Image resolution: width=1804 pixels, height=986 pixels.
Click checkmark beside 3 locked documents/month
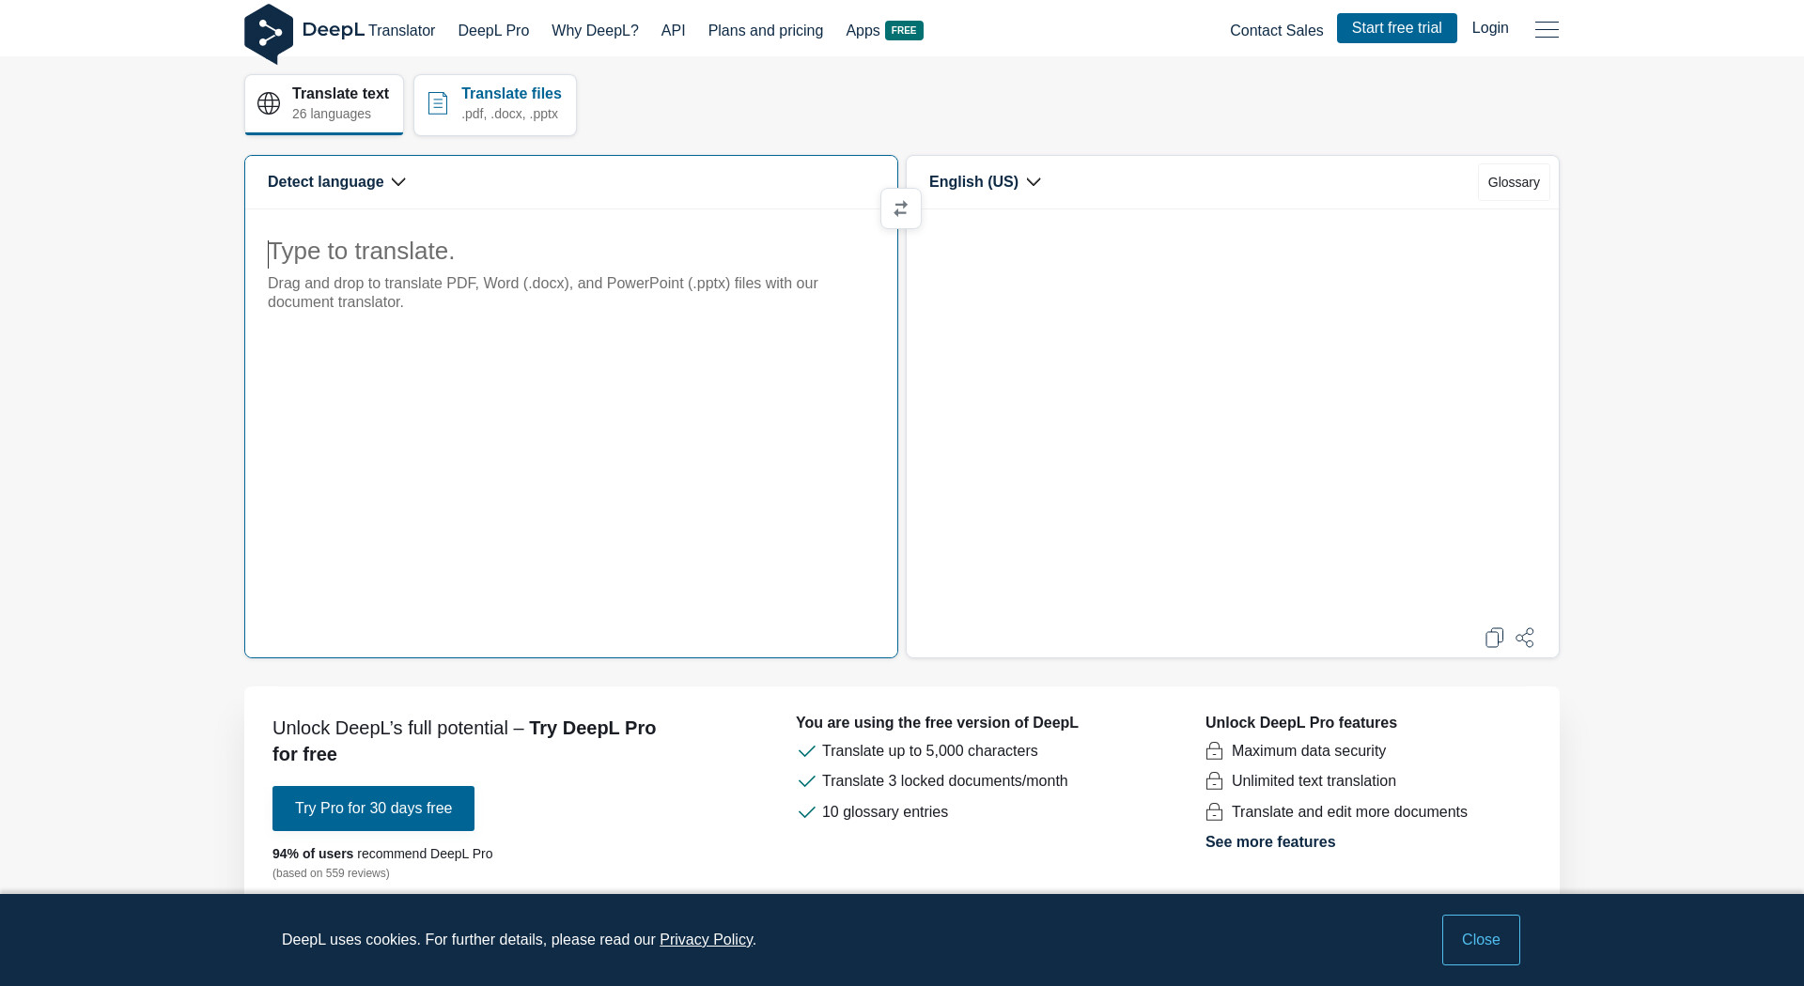pyautogui.click(x=806, y=781)
